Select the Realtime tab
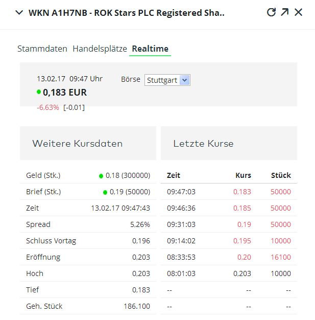Image resolution: width=315 pixels, height=320 pixels. [150, 49]
